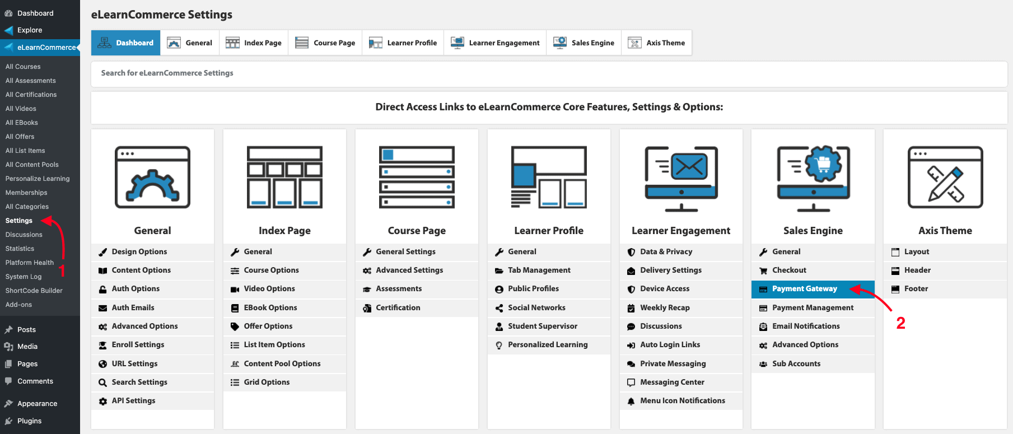1013x434 pixels.
Task: Click the Index Page grid layout icon
Action: pos(284,178)
